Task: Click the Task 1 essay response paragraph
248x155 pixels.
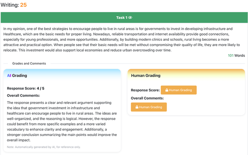Action: pyautogui.click(x=120, y=39)
